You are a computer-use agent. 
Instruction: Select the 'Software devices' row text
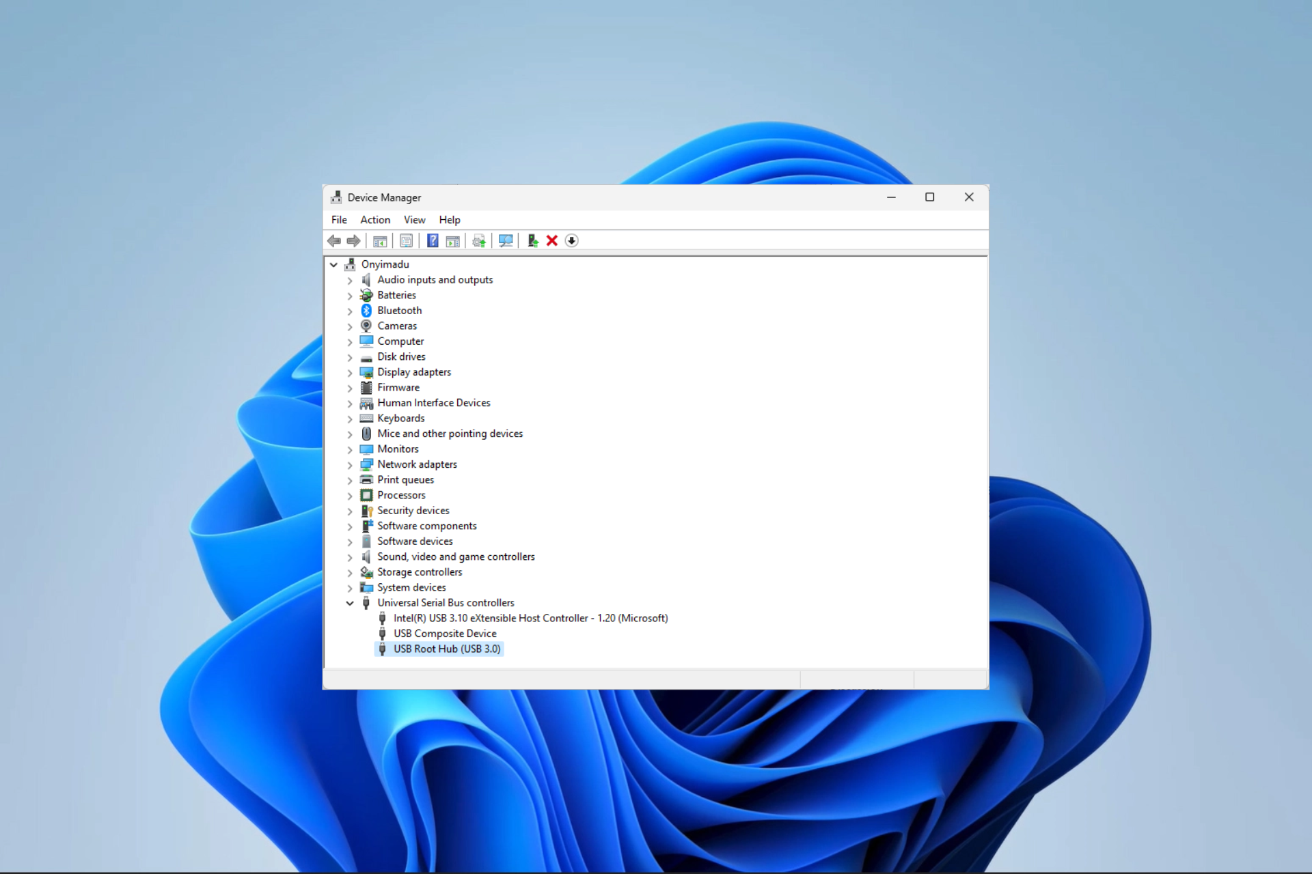[x=415, y=541]
